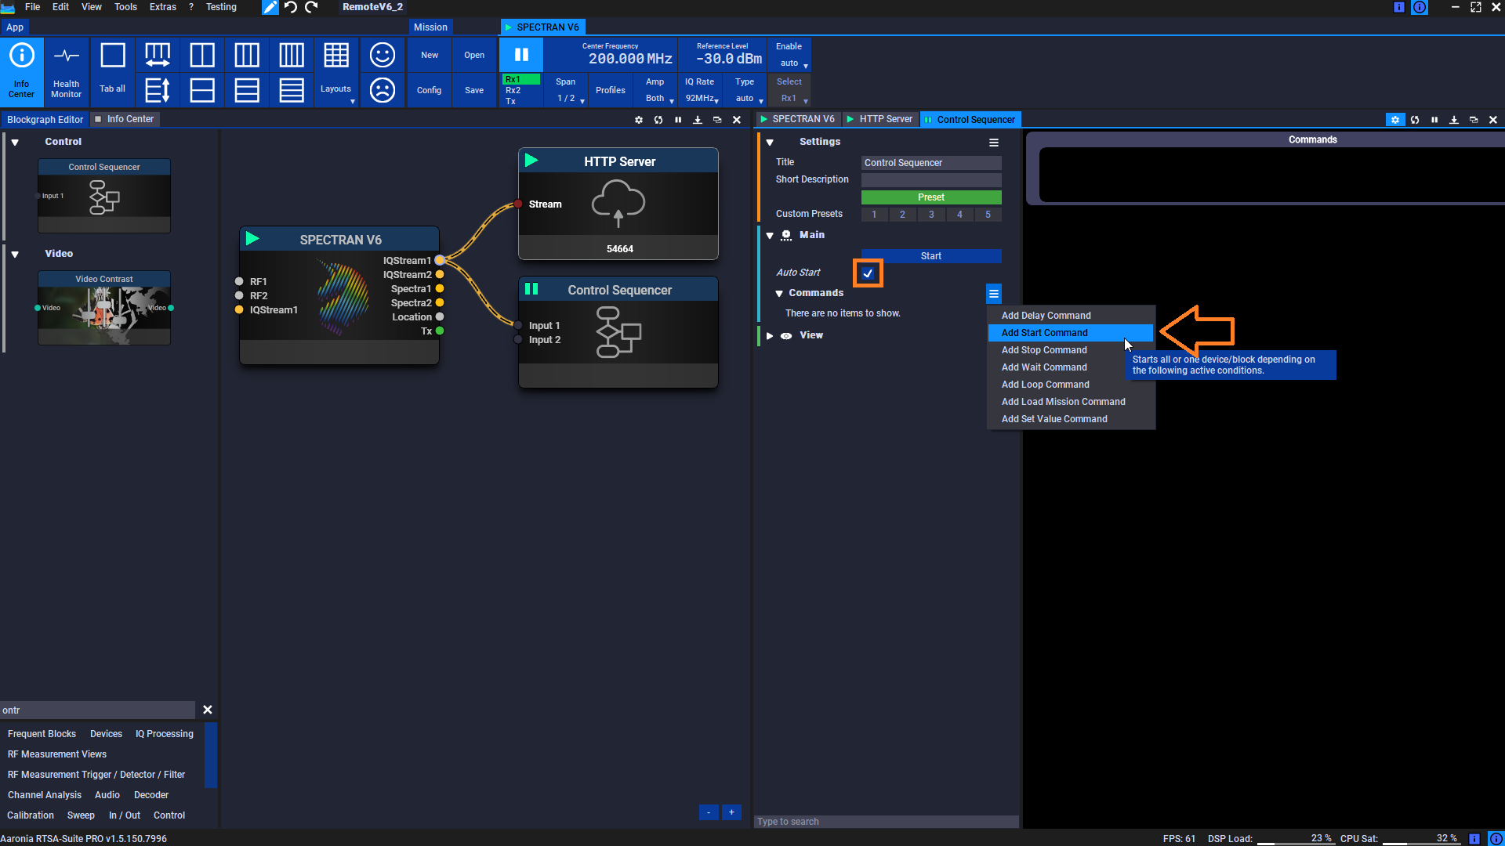Click the Profiles button
Screen dimensions: 1505x846
tap(611, 90)
